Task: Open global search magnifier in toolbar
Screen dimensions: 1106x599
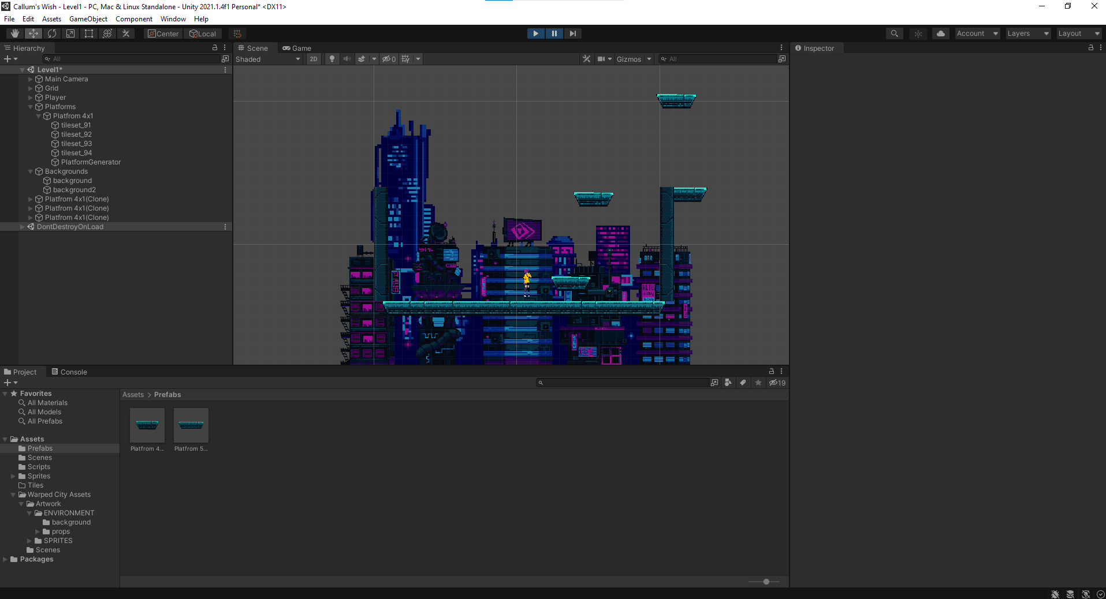Action: (895, 33)
